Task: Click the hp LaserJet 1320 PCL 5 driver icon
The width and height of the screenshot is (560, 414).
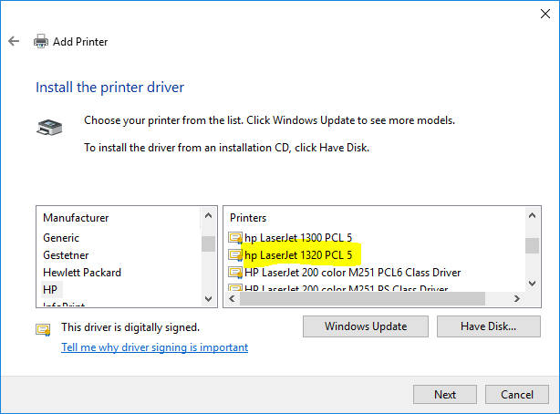Action: click(x=235, y=255)
